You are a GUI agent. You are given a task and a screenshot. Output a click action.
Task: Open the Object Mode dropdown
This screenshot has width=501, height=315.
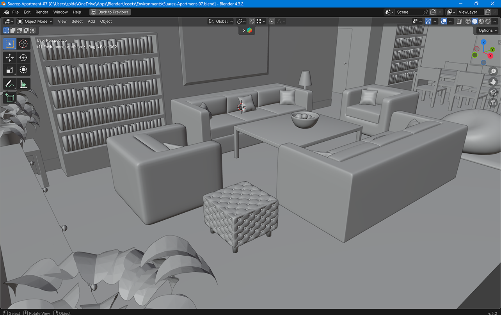pyautogui.click(x=35, y=21)
